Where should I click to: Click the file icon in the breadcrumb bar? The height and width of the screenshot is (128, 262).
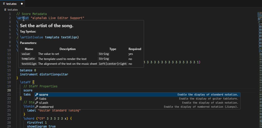pyautogui.click(x=6, y=10)
